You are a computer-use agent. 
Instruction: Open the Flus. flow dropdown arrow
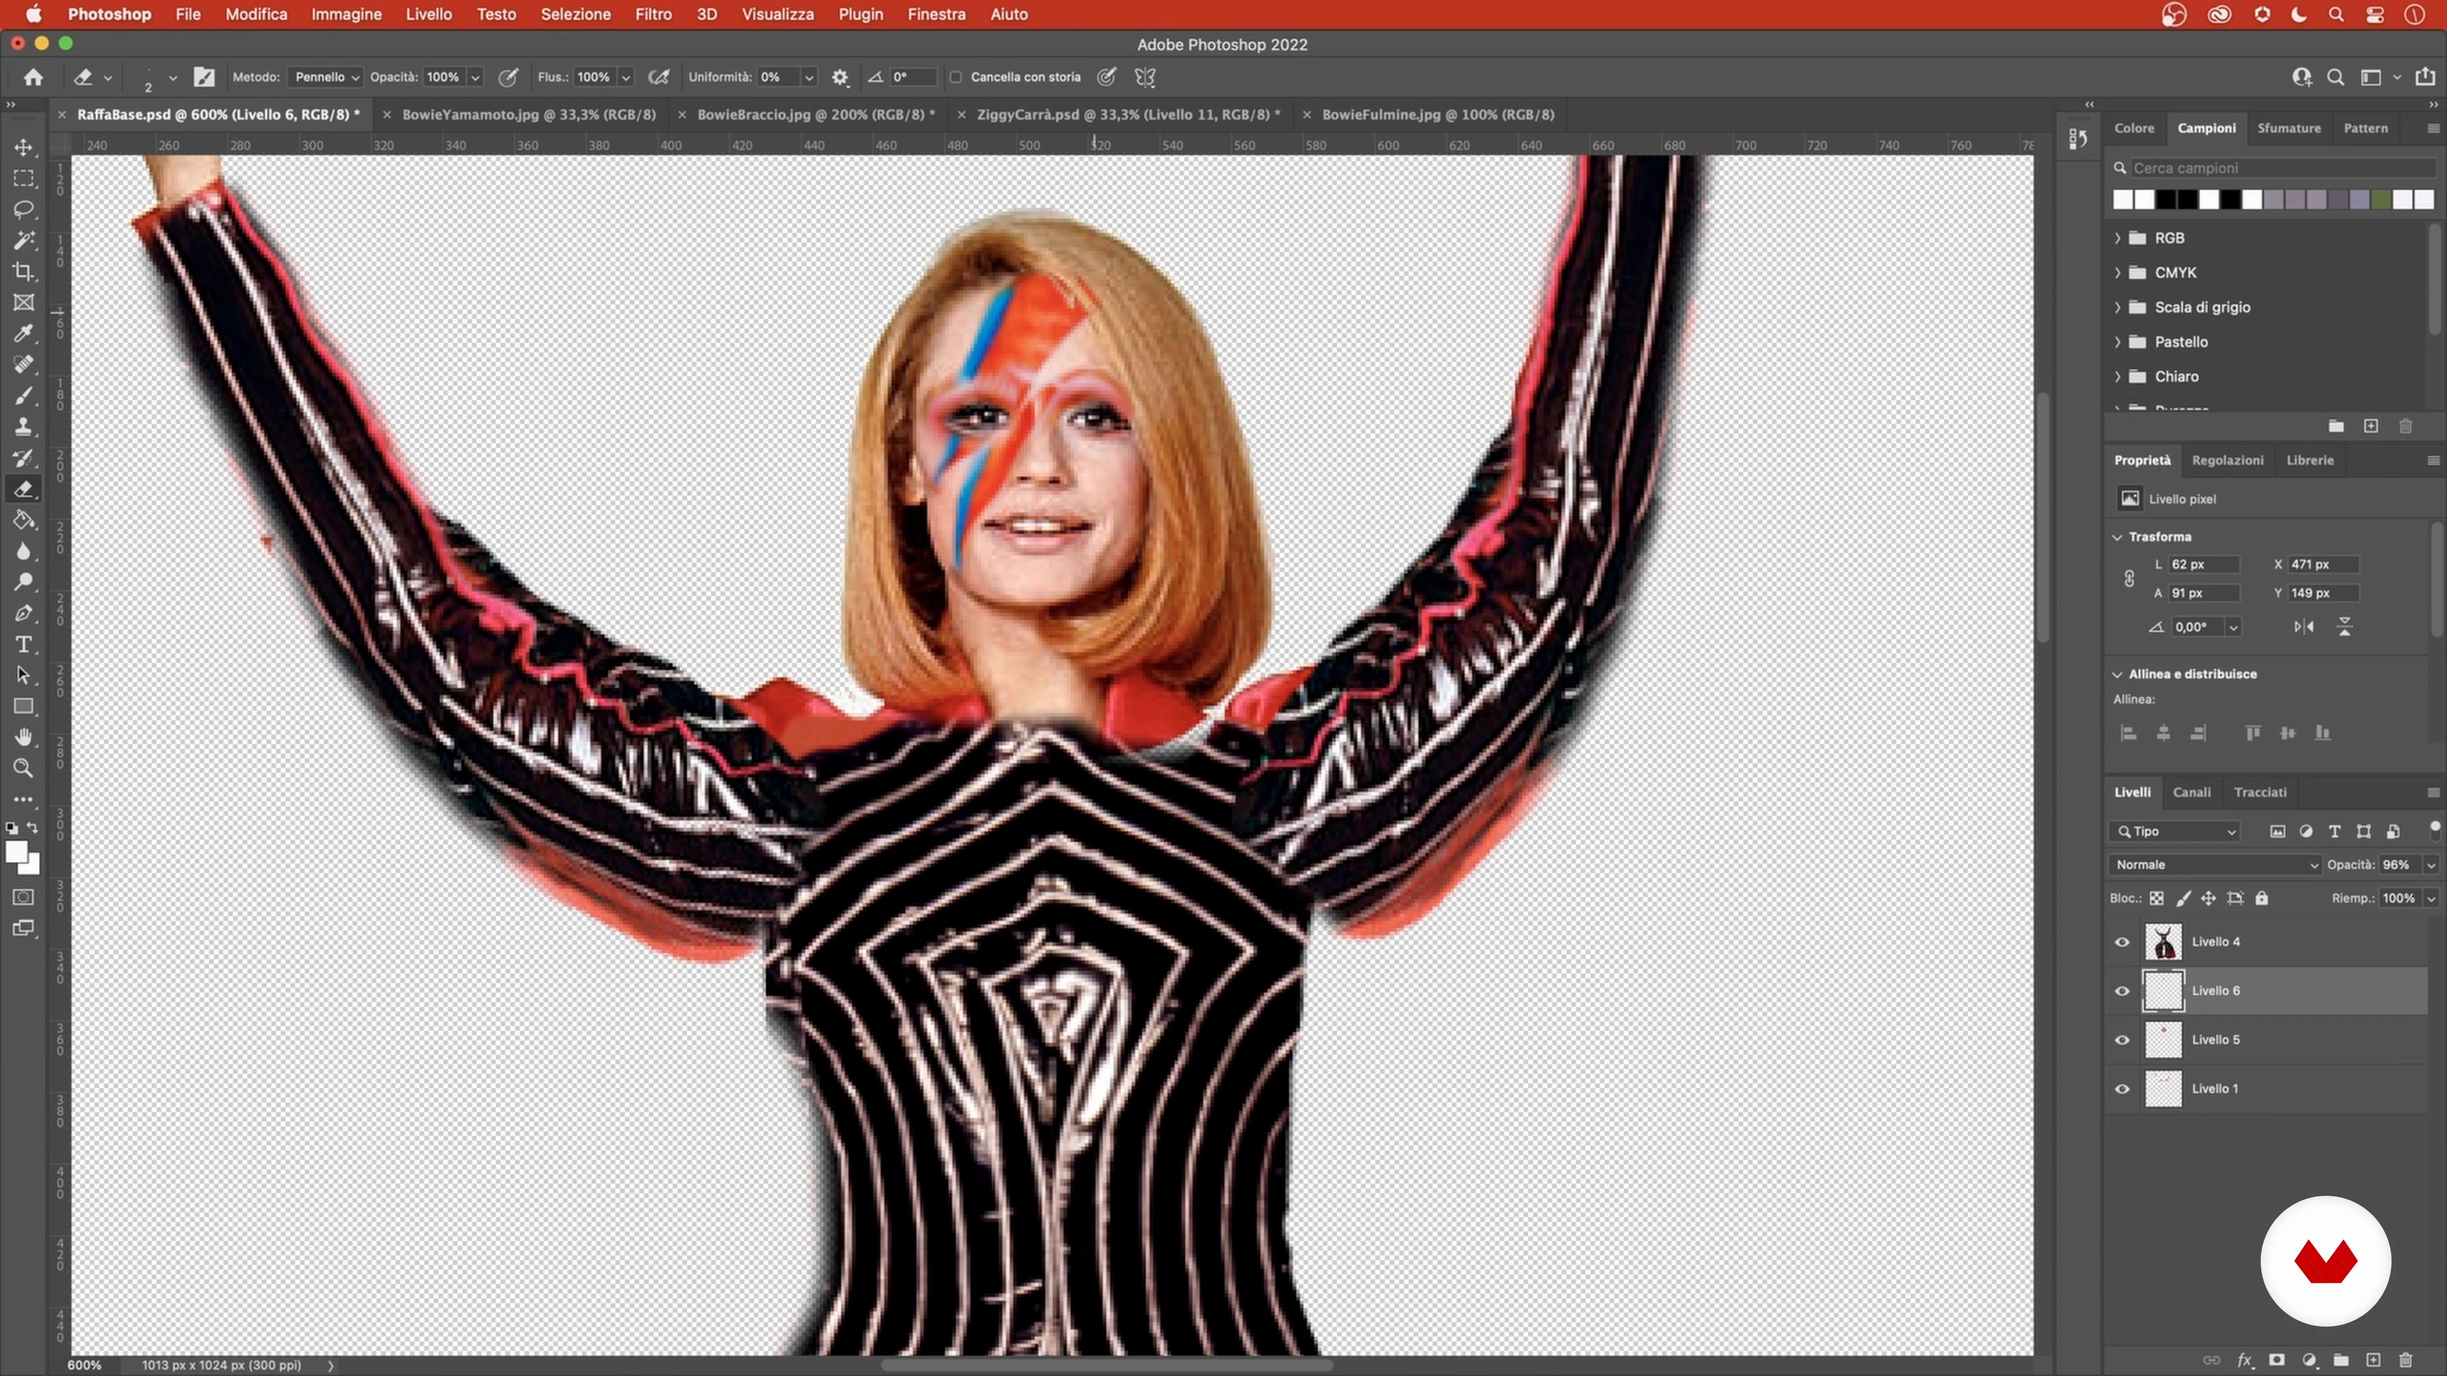pos(626,77)
